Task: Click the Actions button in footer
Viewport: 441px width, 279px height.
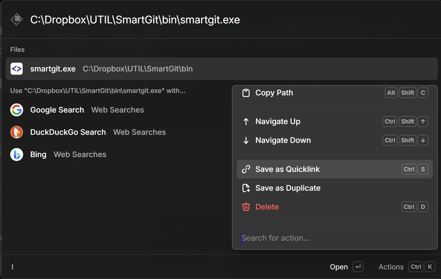Action: click(x=407, y=267)
